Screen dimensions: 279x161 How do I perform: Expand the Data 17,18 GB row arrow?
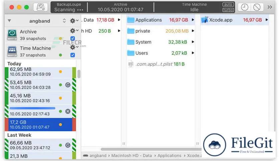point(119,20)
